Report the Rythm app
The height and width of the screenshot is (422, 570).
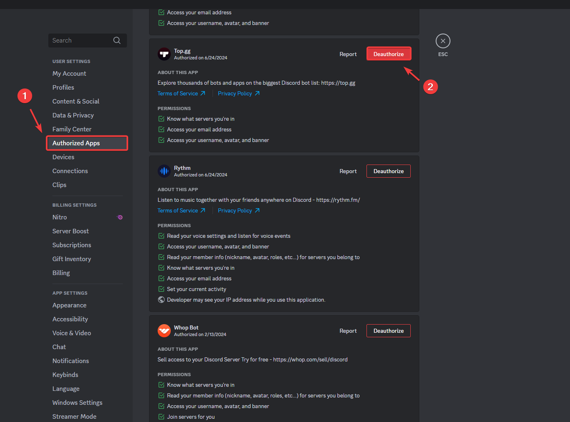(x=348, y=171)
